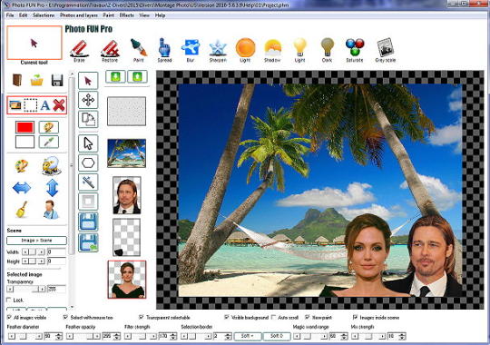Click the Magic wand range spinner arrows
The image size is (490, 345).
click(344, 337)
